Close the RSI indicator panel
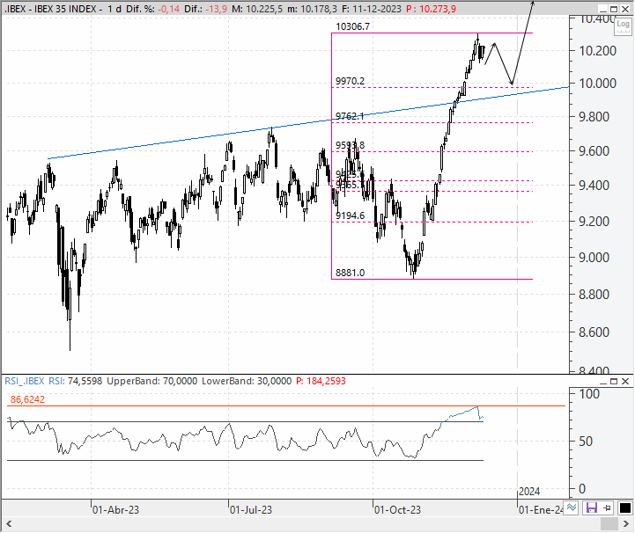 (x=625, y=382)
